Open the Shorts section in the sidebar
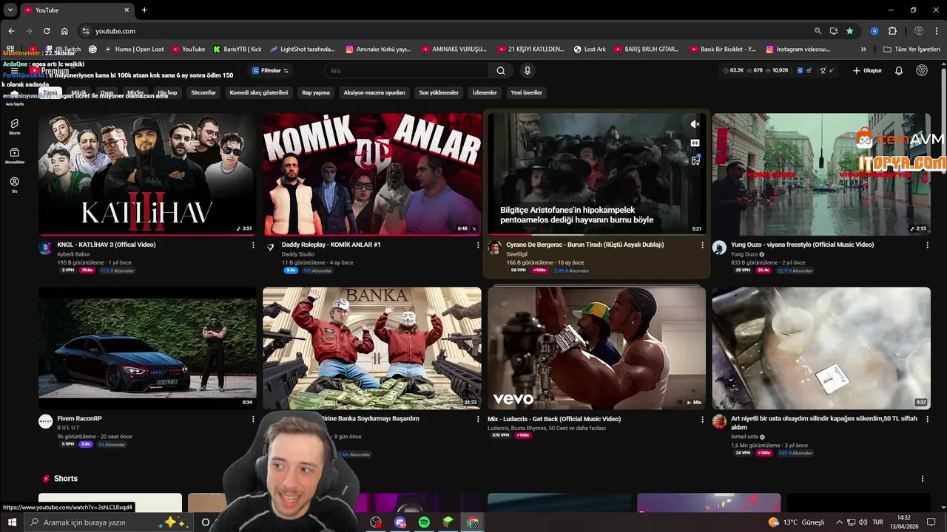This screenshot has width=947, height=532. (x=14, y=126)
